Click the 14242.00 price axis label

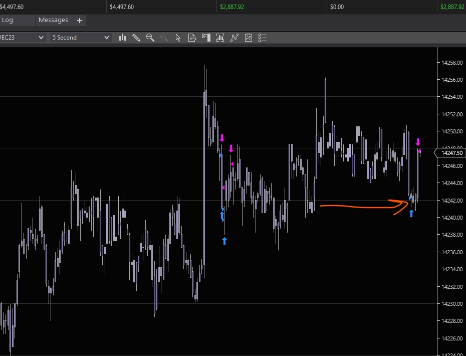pos(452,201)
